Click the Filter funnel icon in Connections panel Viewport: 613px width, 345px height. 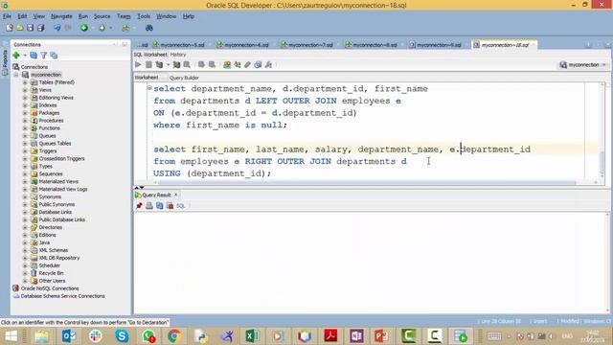(x=44, y=56)
